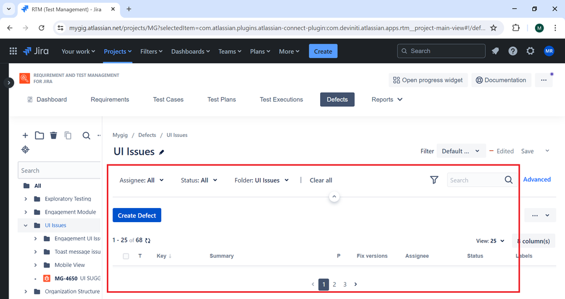Viewport: 565px width, 299px height.
Task: Add a new item with plus icon
Action: coord(25,136)
